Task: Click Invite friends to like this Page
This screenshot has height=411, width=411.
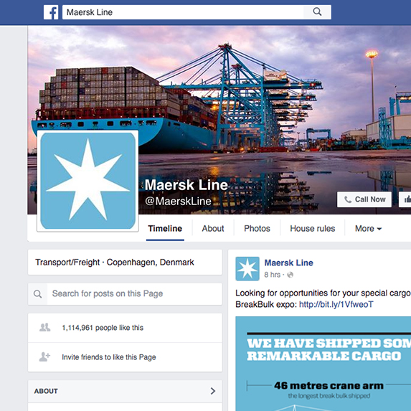Action: 109,357
